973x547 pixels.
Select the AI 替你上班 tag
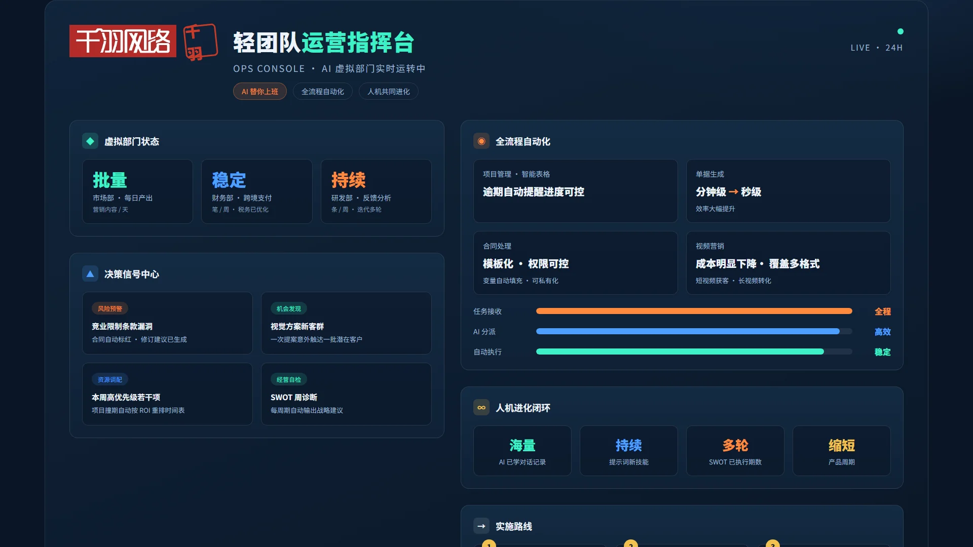260,92
